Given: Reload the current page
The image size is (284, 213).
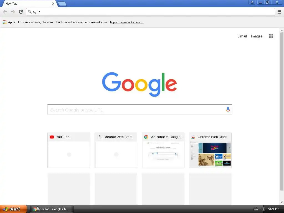Looking at the screenshot, I should pos(21,12).
